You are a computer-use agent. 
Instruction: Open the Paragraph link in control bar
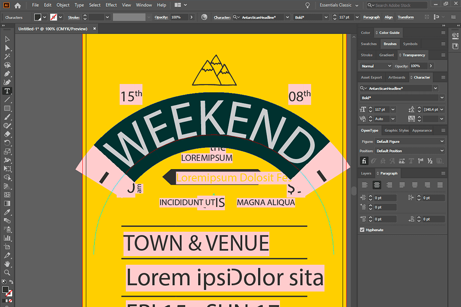click(x=371, y=17)
